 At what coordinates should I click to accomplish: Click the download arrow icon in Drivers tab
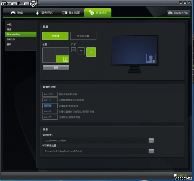[37, 12]
